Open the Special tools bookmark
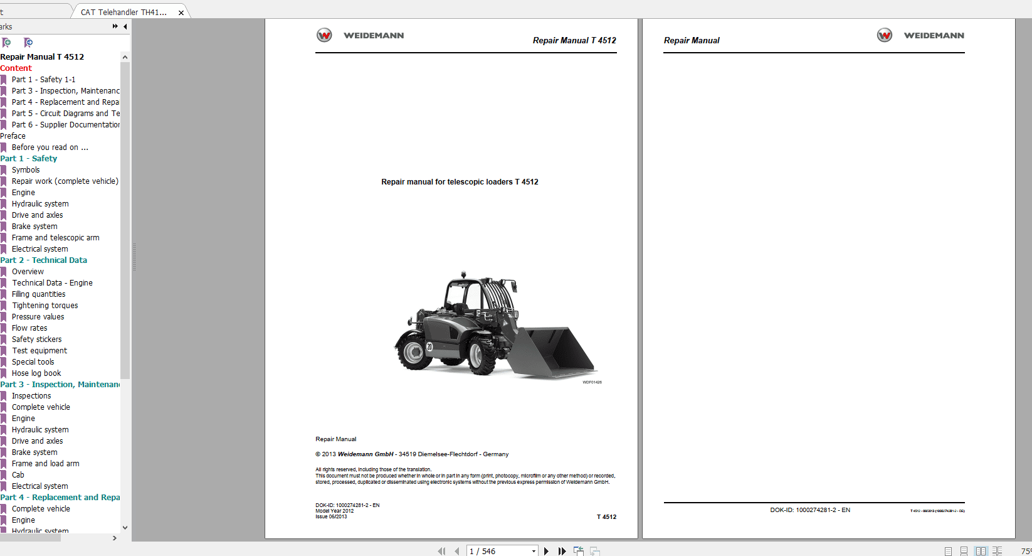The height and width of the screenshot is (556, 1032). [x=33, y=361]
